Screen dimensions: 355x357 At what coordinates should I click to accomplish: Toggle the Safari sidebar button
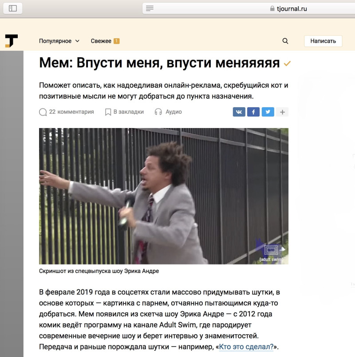(13, 8)
